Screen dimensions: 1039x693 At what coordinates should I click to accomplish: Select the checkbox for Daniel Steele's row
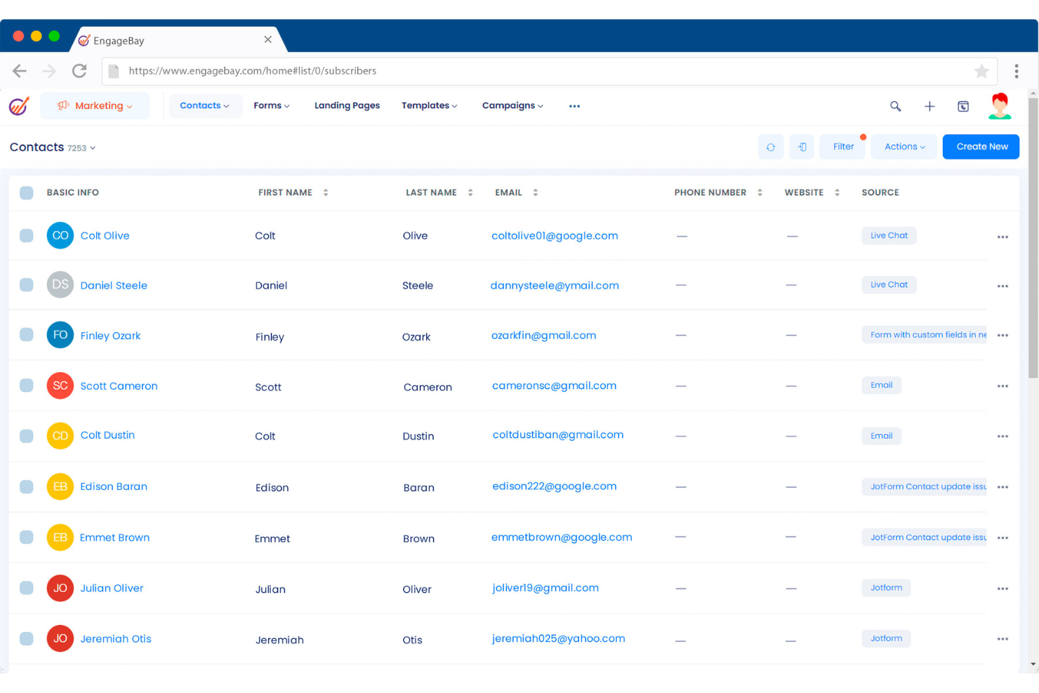tap(26, 285)
